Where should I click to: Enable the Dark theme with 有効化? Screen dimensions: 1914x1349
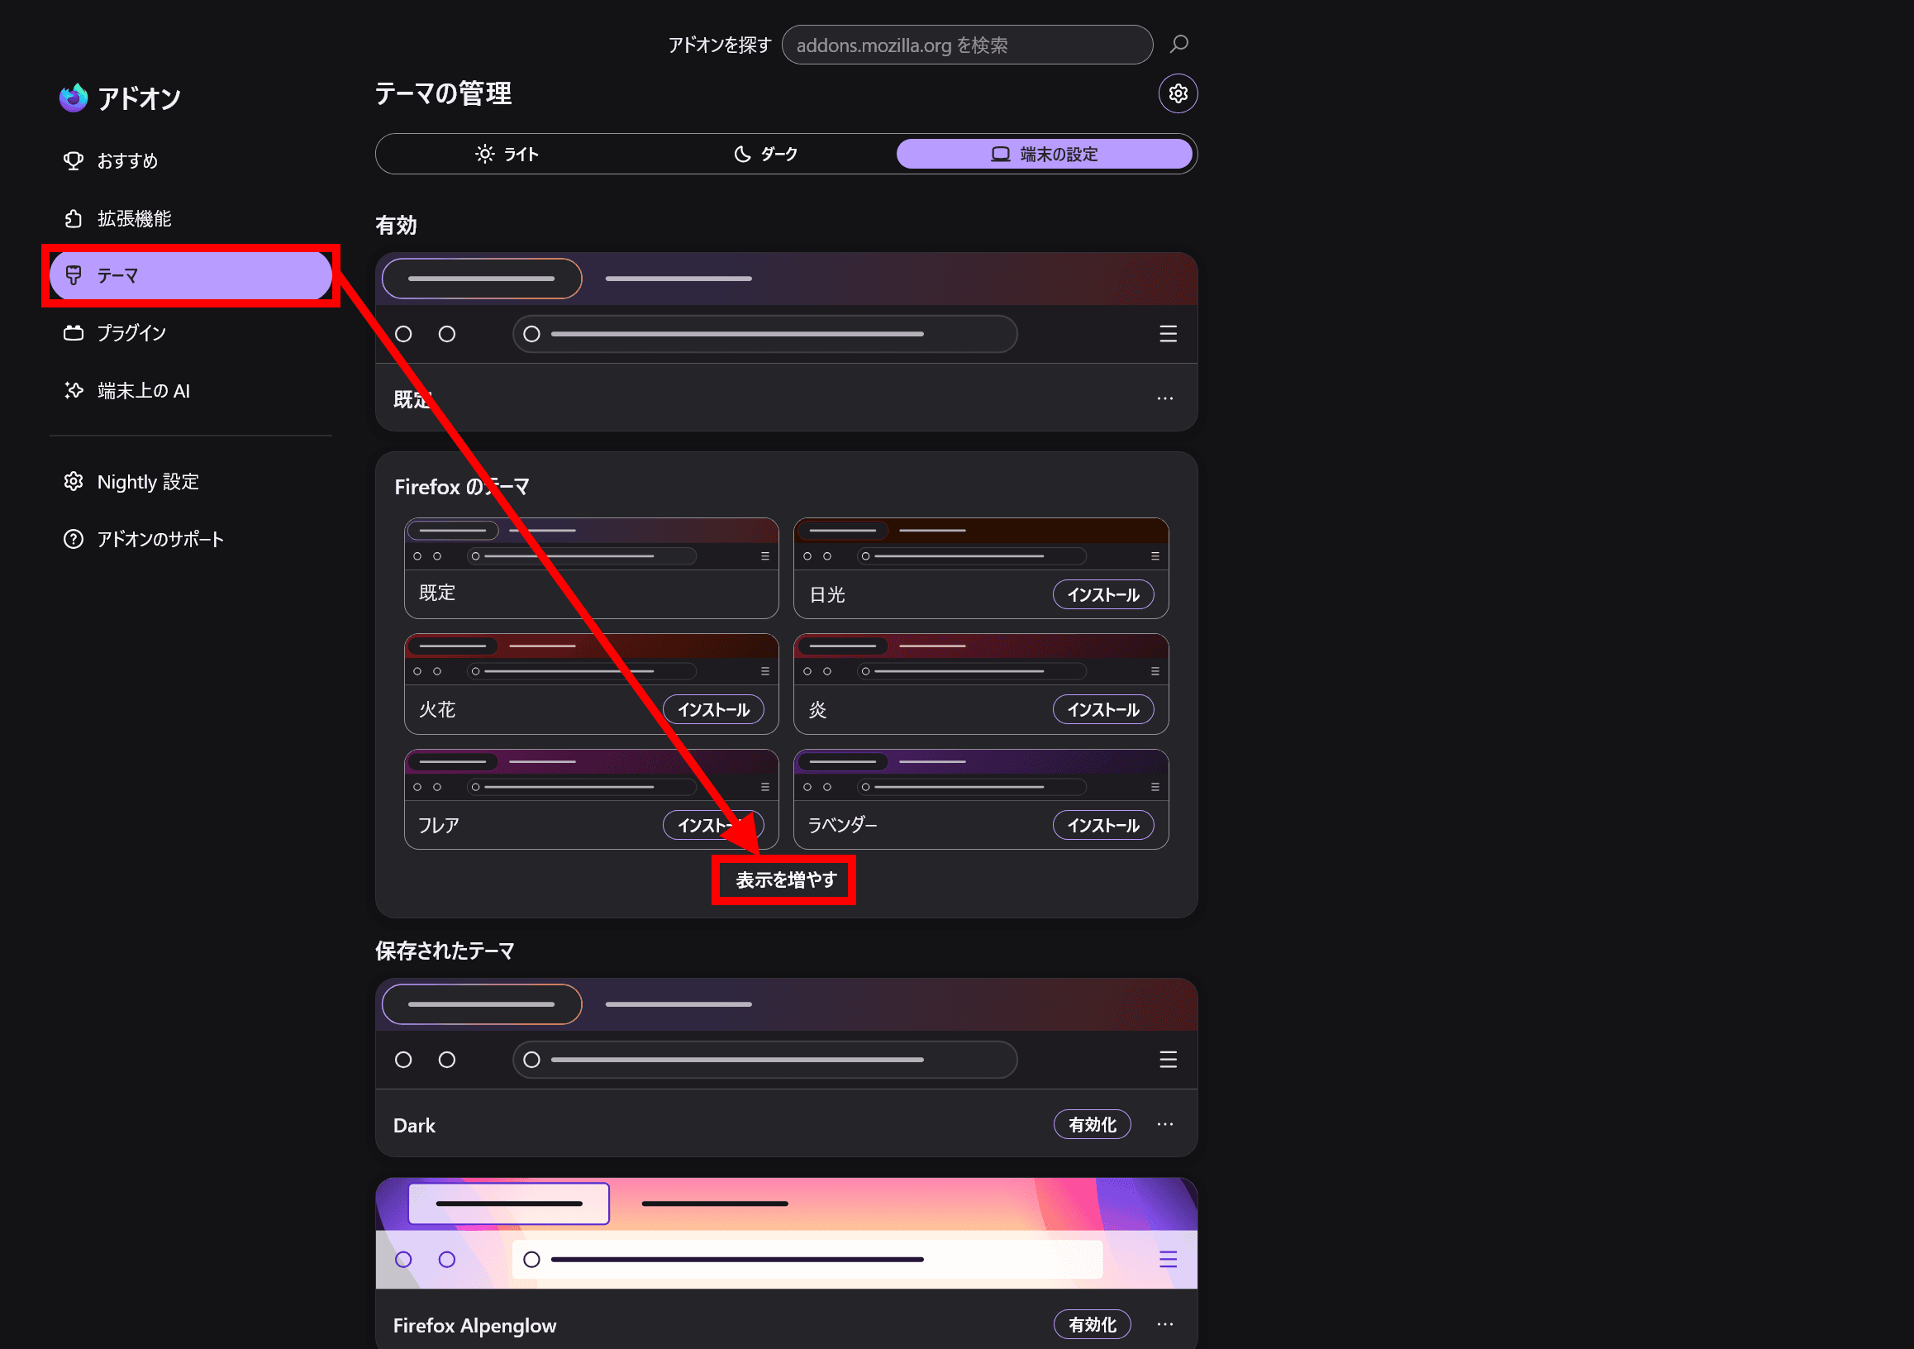[x=1092, y=1124]
